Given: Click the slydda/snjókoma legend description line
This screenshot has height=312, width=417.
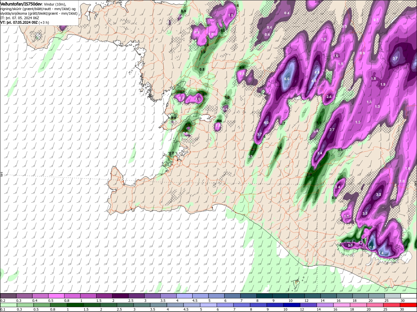Looking at the screenshot, I should (39, 13).
